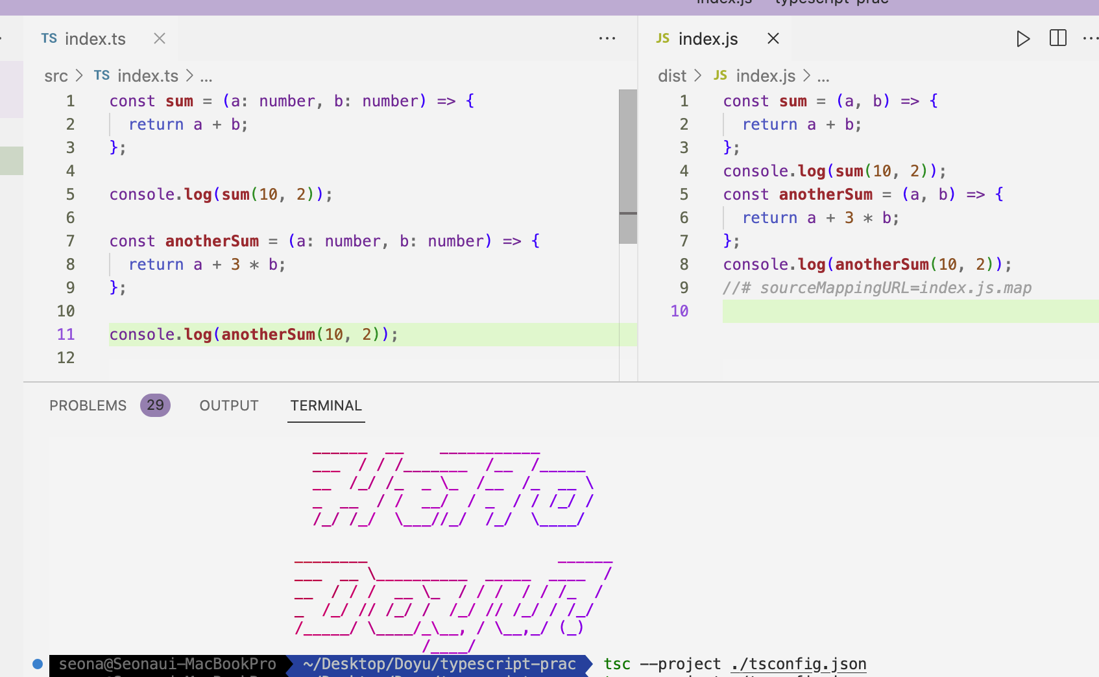Screen dimensions: 1099x677
Task: Switch to the PROBLEMS panel tab
Action: click(88, 405)
